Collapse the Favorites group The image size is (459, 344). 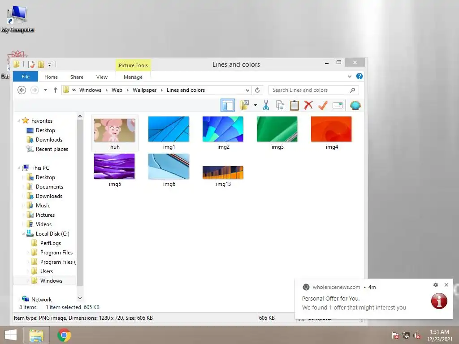click(19, 121)
